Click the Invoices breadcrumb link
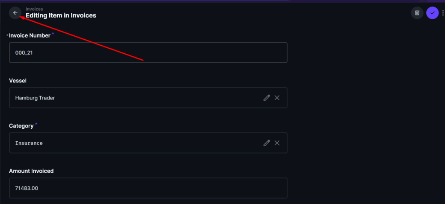This screenshot has width=445, height=204. pos(34,9)
